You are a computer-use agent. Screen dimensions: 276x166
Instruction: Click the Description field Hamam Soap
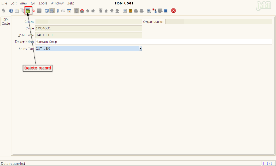[153, 42]
